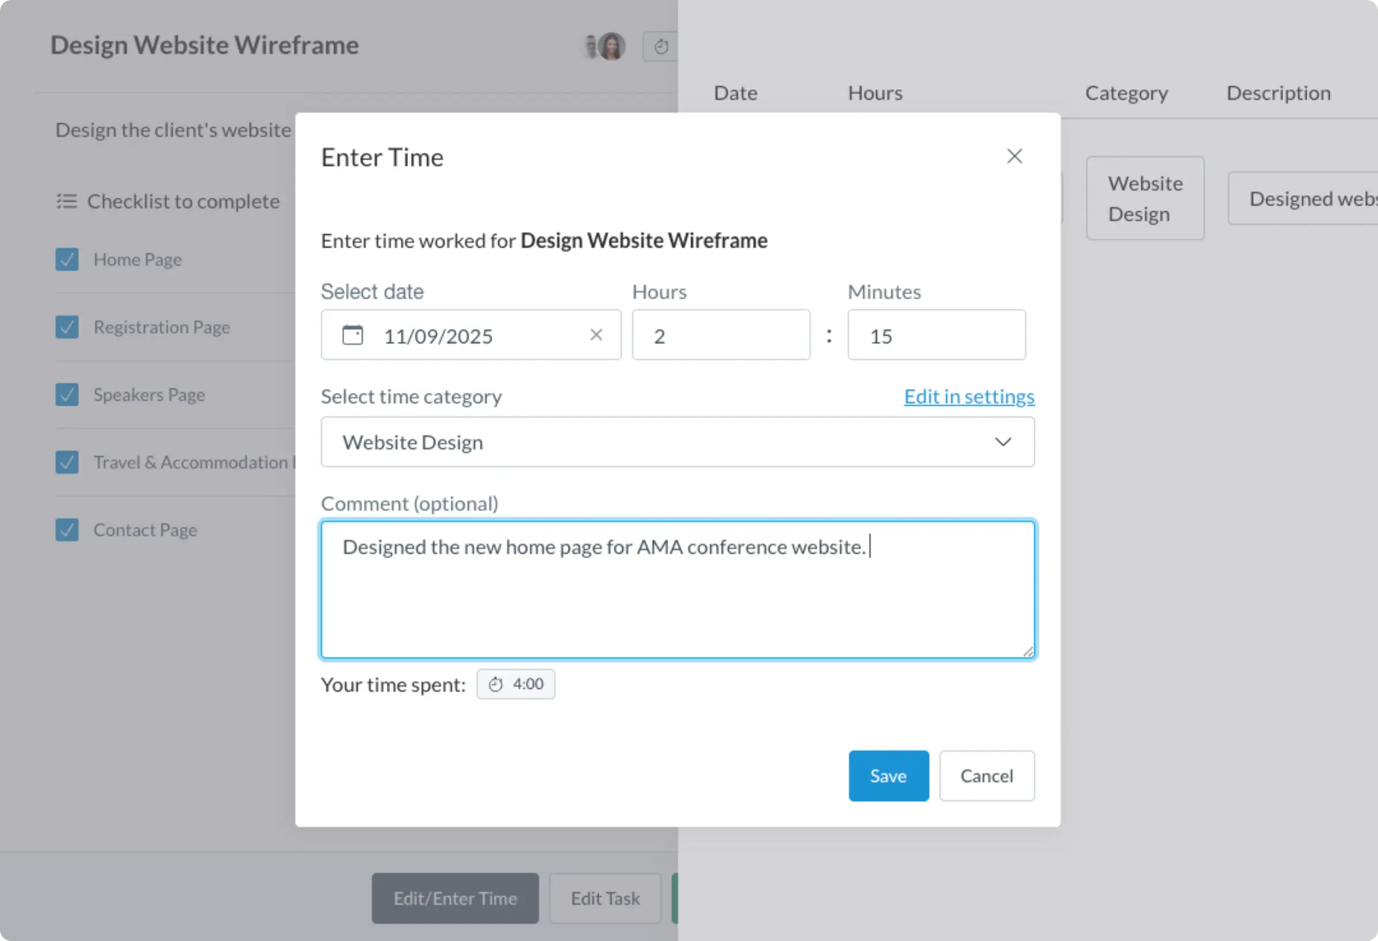The image size is (1378, 941).
Task: Uncheck the Contact Page item
Action: coord(67,530)
